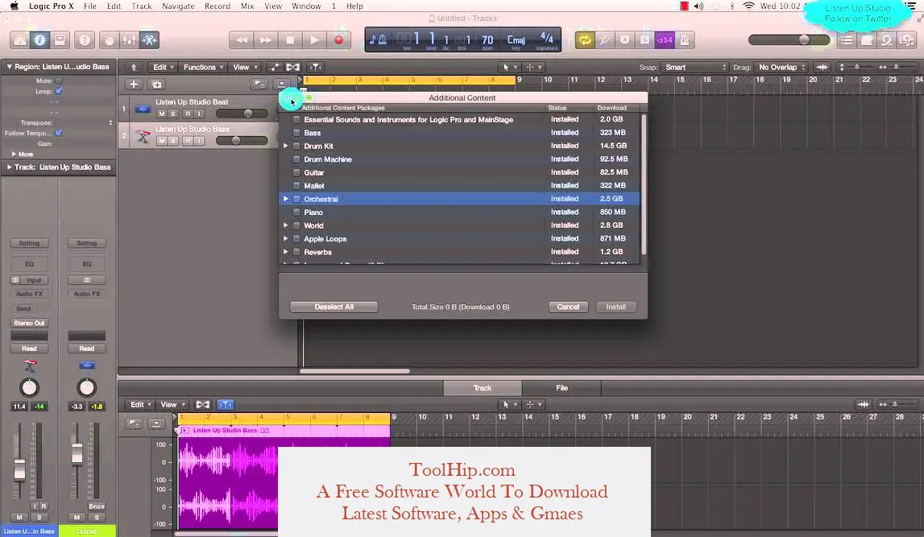The height and width of the screenshot is (537, 924).
Task: Expand the Apple Loops package row
Action: pos(286,238)
